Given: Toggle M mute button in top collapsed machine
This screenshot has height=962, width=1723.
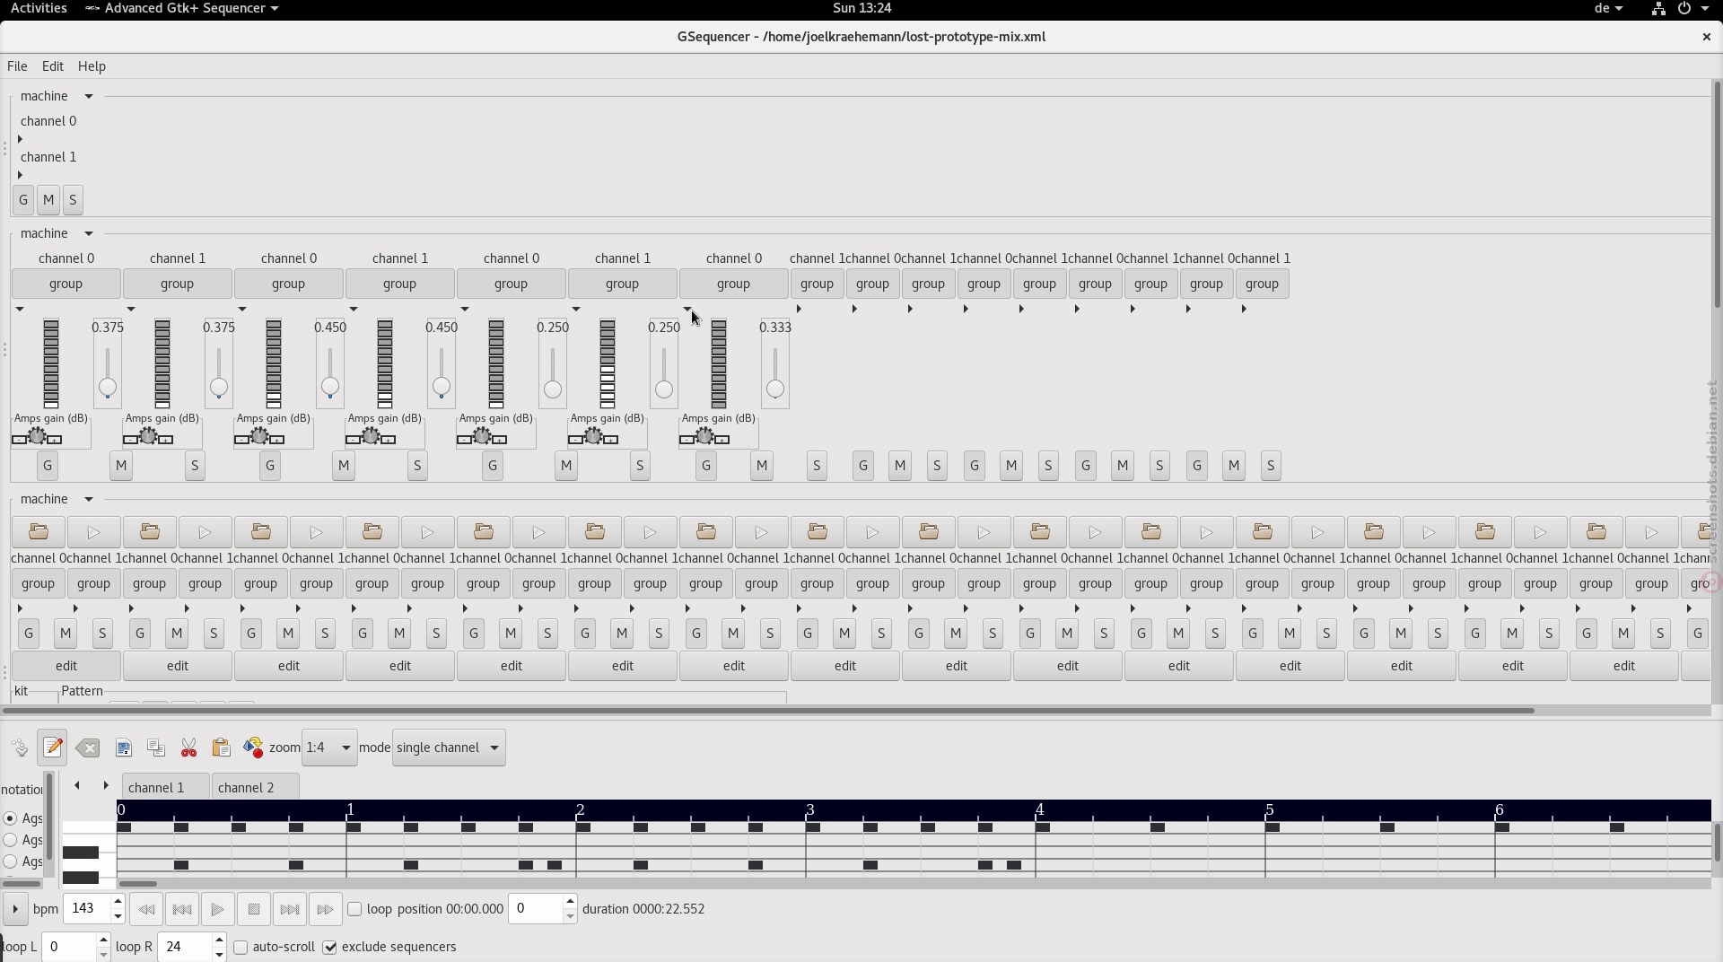Looking at the screenshot, I should click(48, 200).
